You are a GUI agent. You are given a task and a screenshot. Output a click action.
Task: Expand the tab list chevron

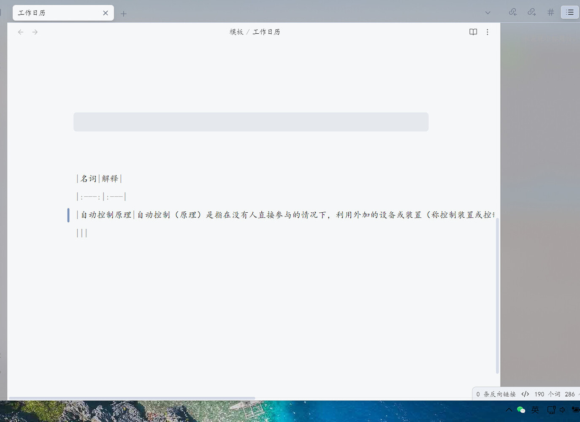tap(488, 13)
